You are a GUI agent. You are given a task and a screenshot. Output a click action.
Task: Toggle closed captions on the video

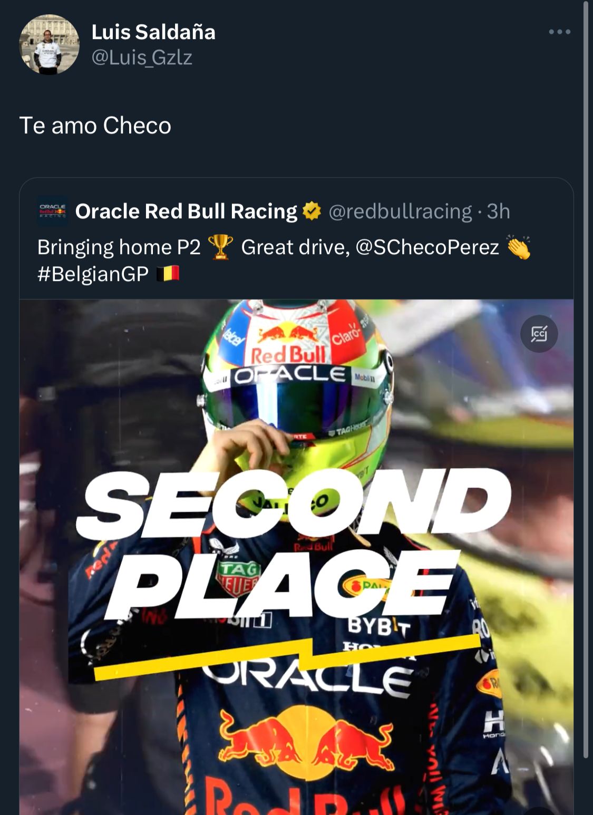539,334
